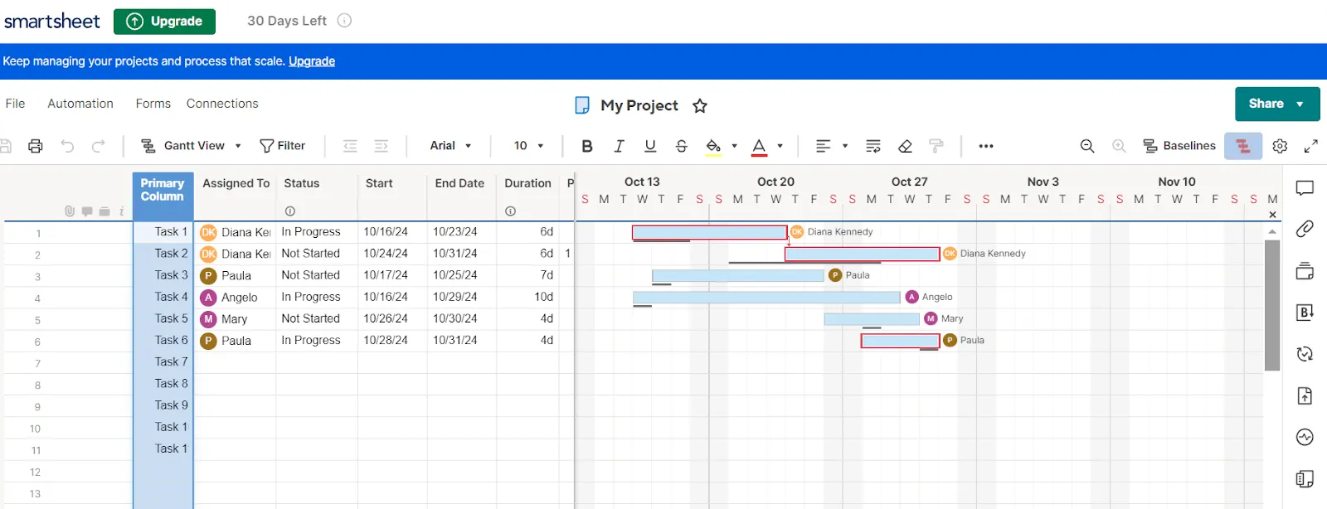Close the Gantt pane with the X icon
The image size is (1327, 509).
pos(1273,216)
